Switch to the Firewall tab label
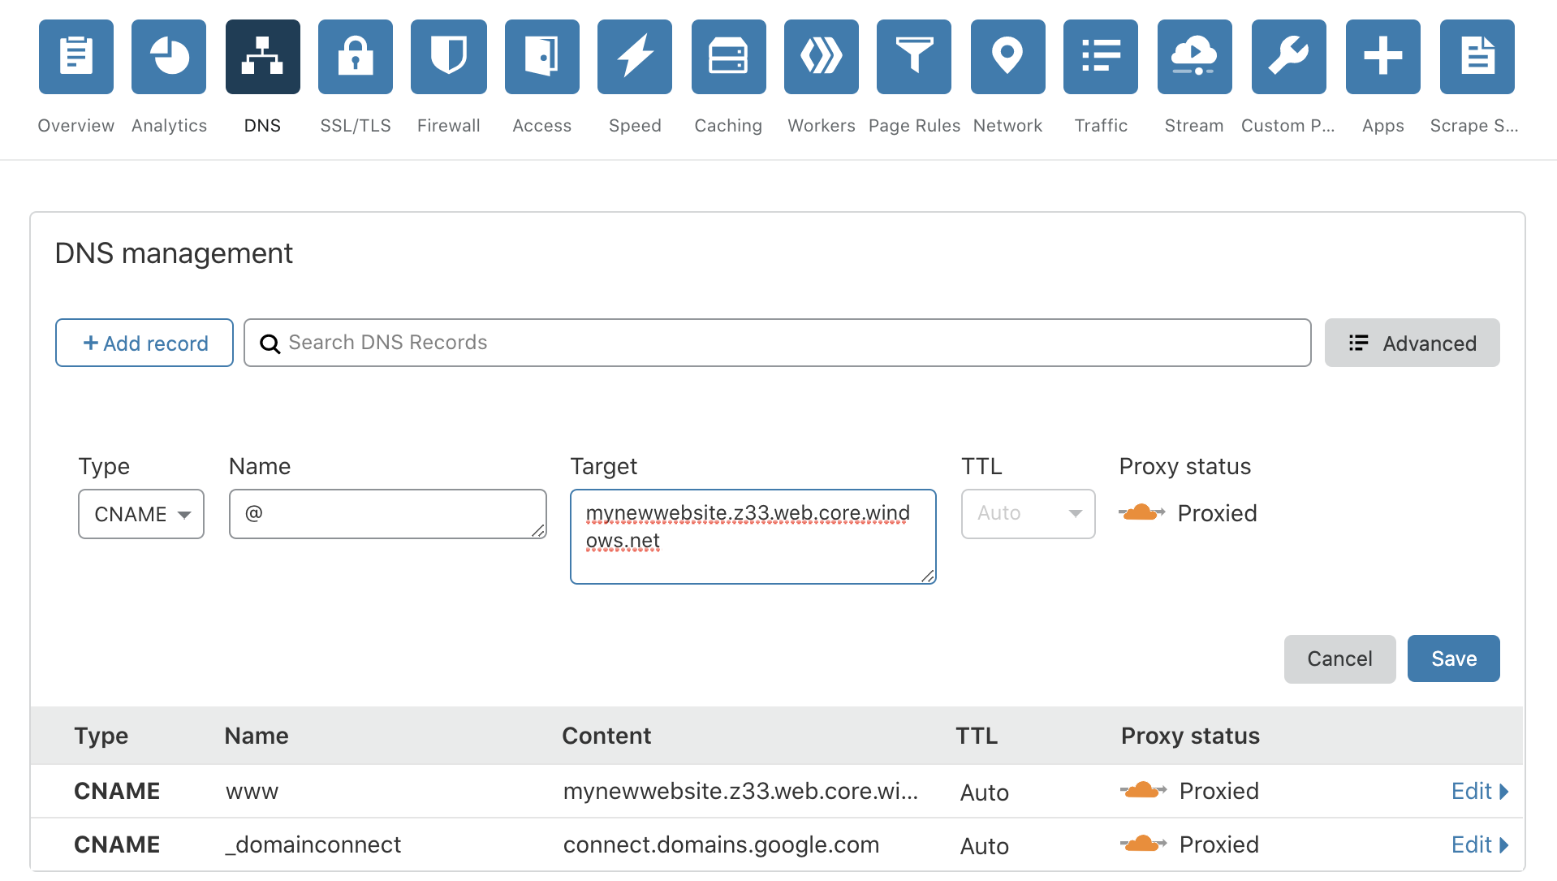The image size is (1557, 881). pos(449,126)
